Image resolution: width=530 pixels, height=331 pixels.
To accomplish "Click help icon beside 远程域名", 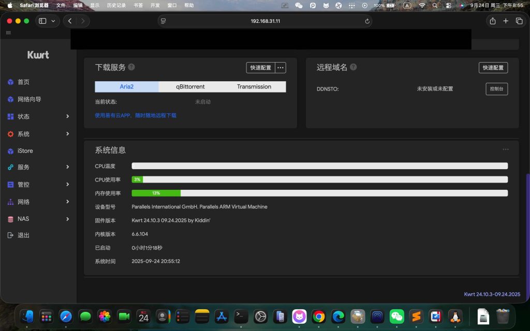I will tap(353, 67).
